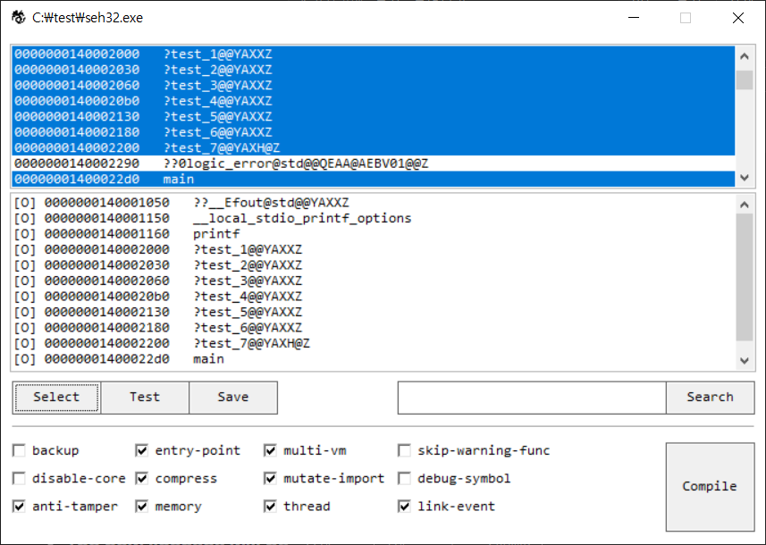Select ?test_2@@YAXXZ in the upper list
Screen dimensions: 766x545
click(374, 70)
